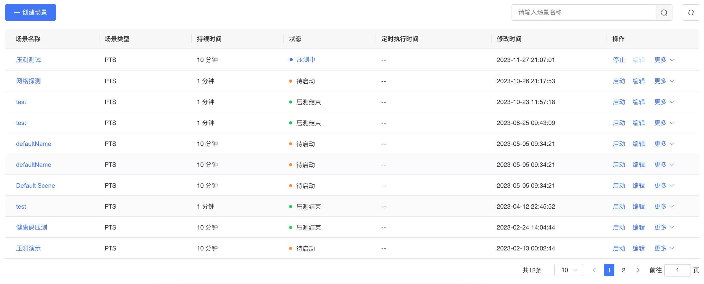Select page 1 in pagination

point(609,270)
